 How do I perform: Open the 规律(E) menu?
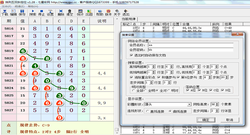point(20,6)
